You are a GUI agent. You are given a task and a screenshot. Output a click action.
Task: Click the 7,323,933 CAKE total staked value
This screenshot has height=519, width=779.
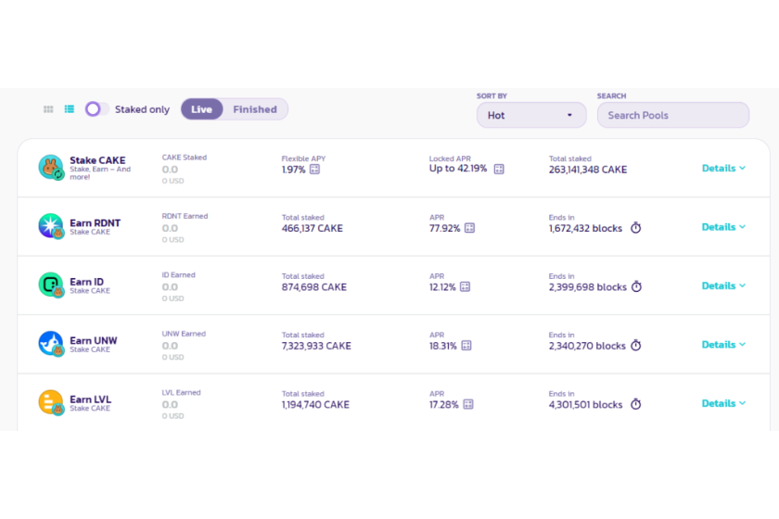click(x=316, y=346)
